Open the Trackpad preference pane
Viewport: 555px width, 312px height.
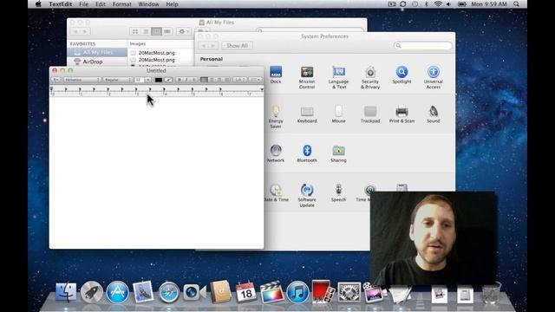tap(370, 114)
